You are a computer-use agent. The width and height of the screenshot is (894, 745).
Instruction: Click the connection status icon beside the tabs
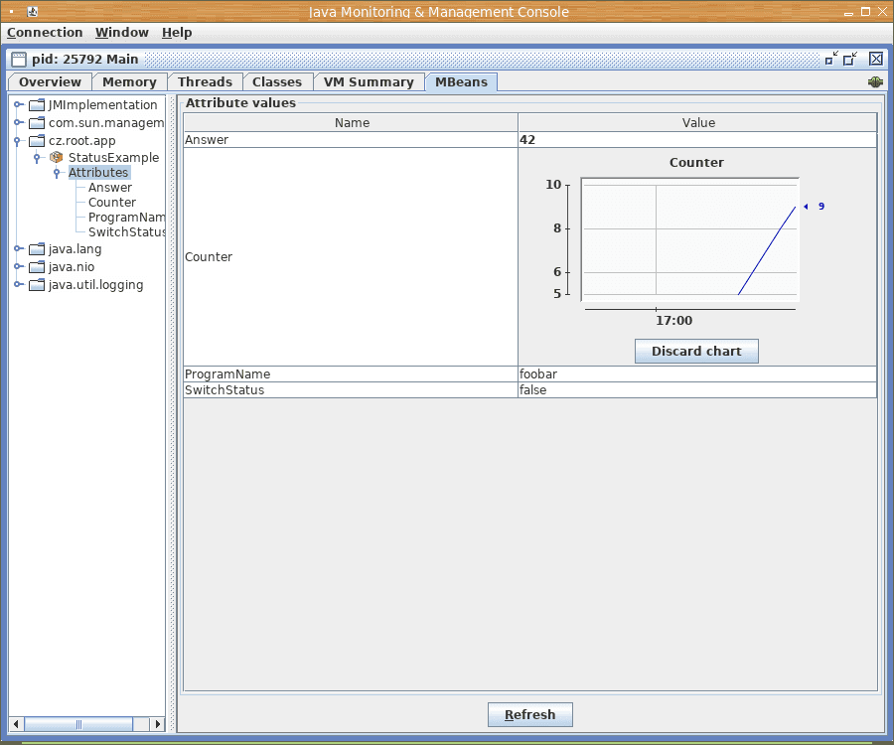click(875, 82)
